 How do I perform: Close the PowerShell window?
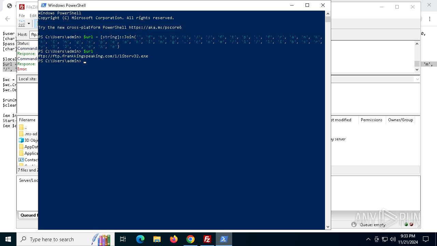323,5
